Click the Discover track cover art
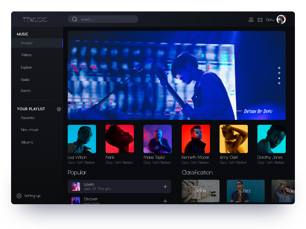 (x=76, y=201)
